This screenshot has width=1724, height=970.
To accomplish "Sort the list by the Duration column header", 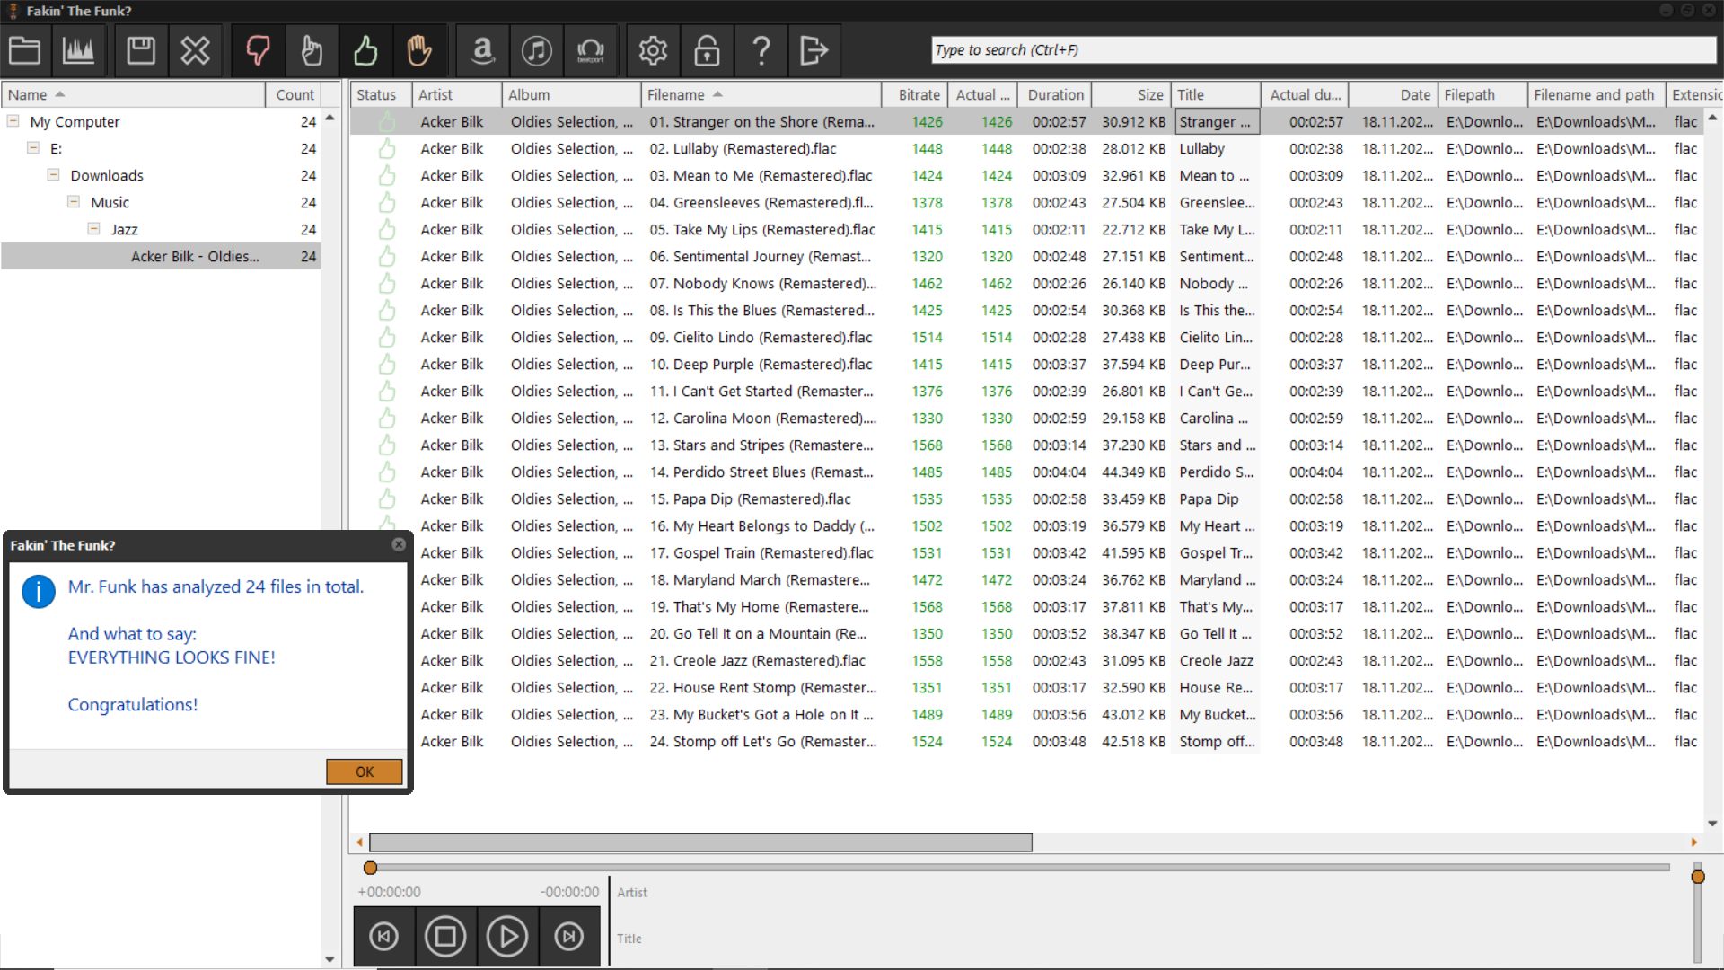I will click(1055, 94).
